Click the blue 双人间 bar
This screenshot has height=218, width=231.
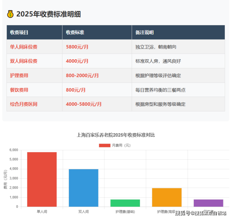click(83, 188)
